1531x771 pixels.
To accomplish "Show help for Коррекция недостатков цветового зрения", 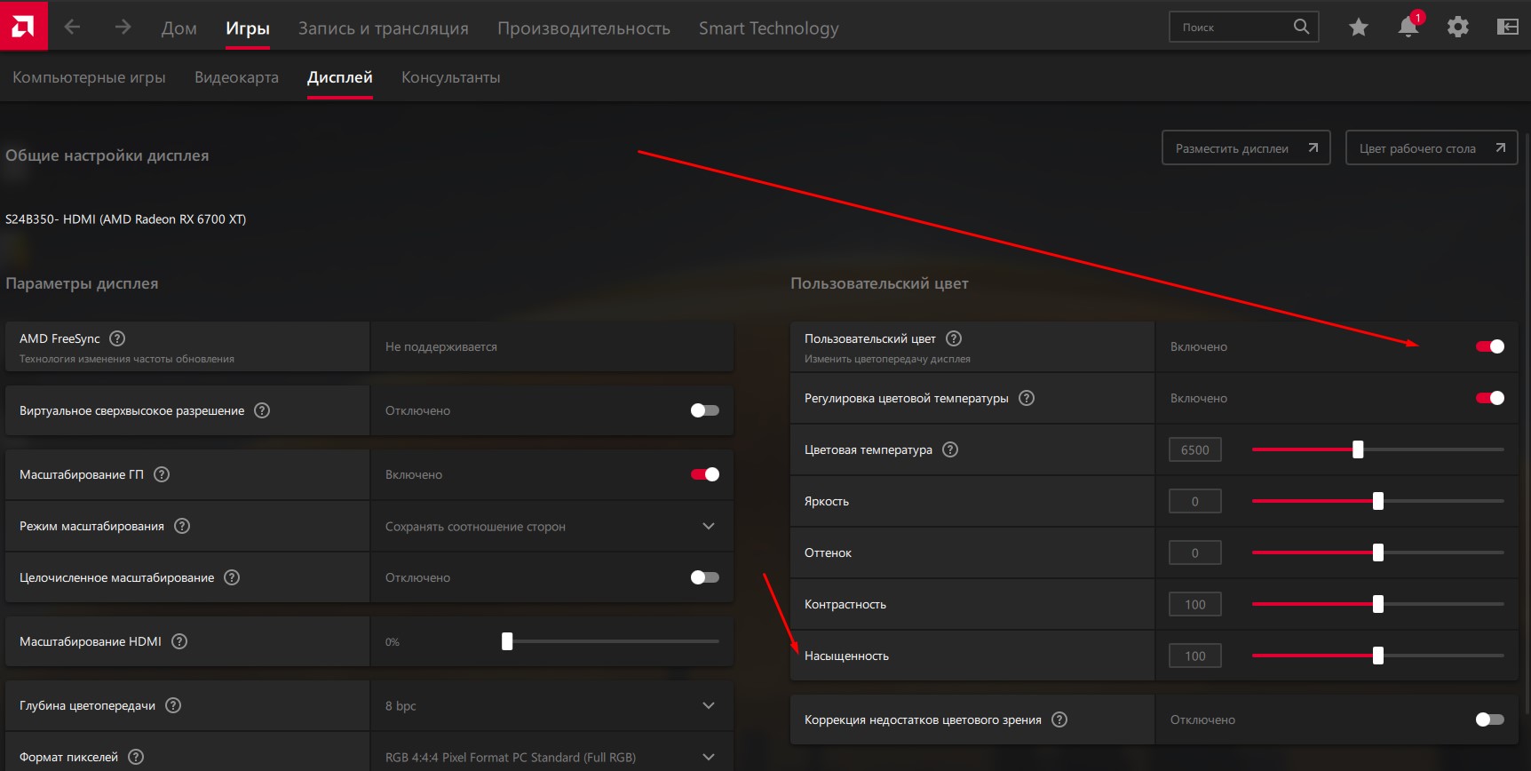I will 1059,719.
